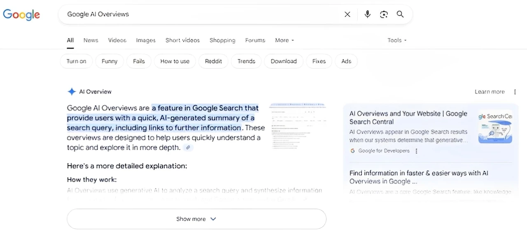Select the Reddit filter chip
The image size is (527, 235).
click(x=213, y=61)
